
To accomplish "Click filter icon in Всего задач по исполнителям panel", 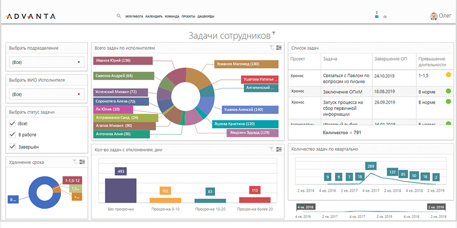I will point(272,48).
